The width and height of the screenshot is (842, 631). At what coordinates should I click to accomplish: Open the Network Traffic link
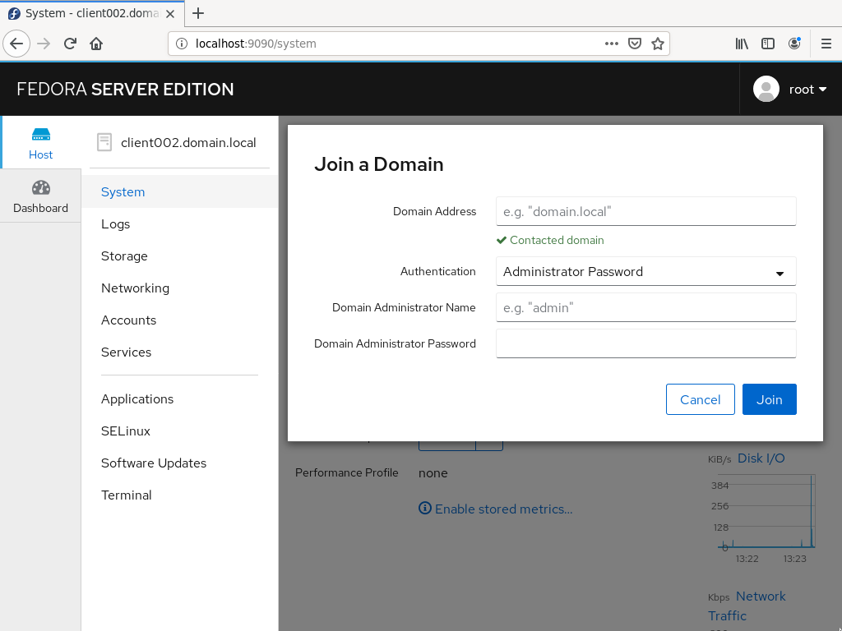pyautogui.click(x=747, y=606)
